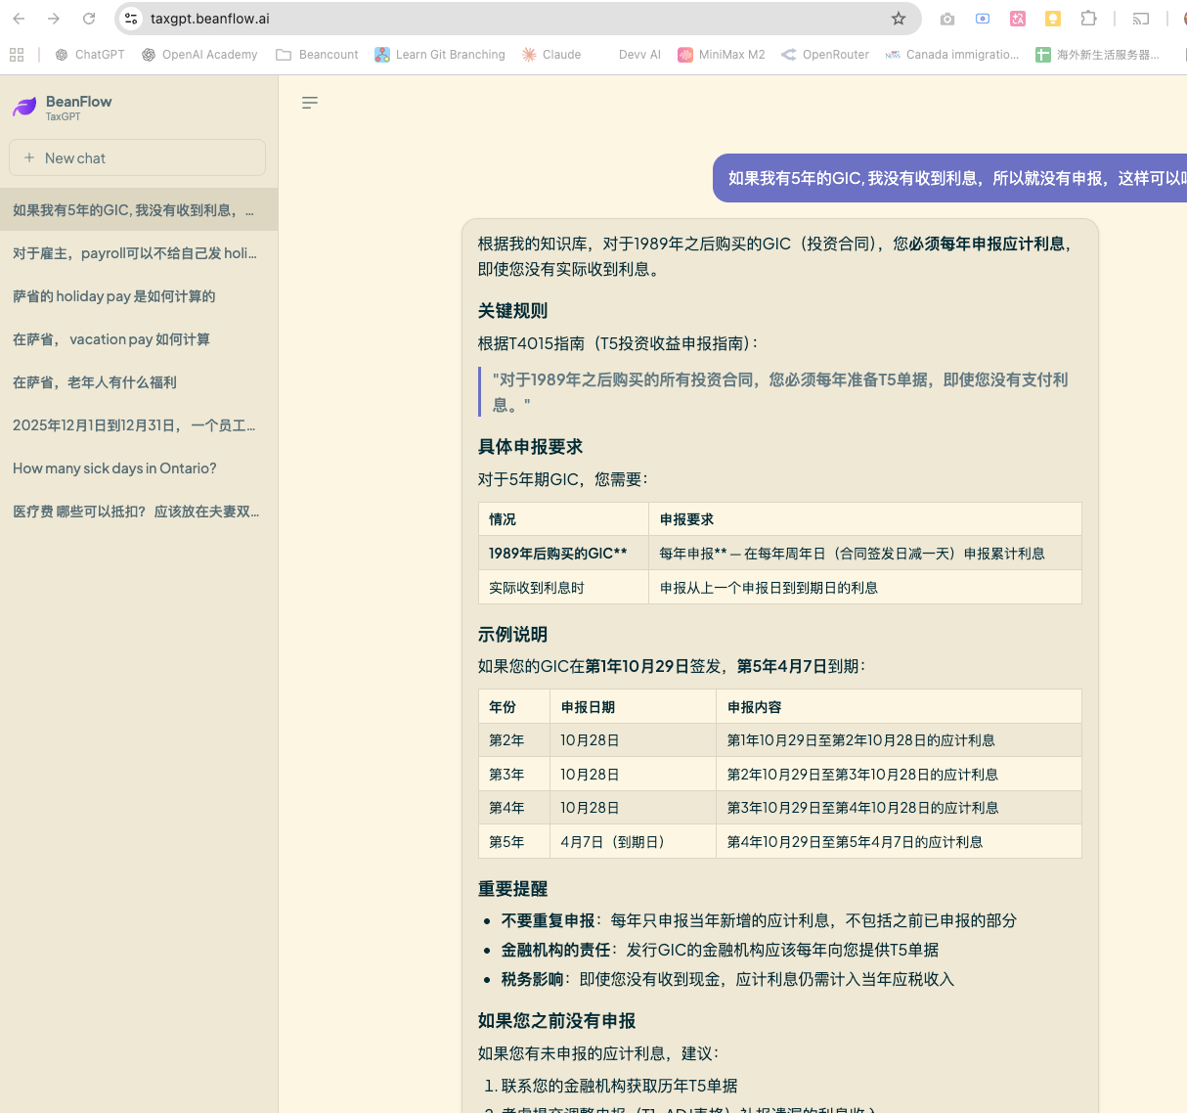
Task: Go back using the browser back arrow
Action: 20,19
